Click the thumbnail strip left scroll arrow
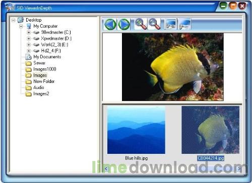Image resolution: width=252 pixels, height=183 pixels. point(106,168)
